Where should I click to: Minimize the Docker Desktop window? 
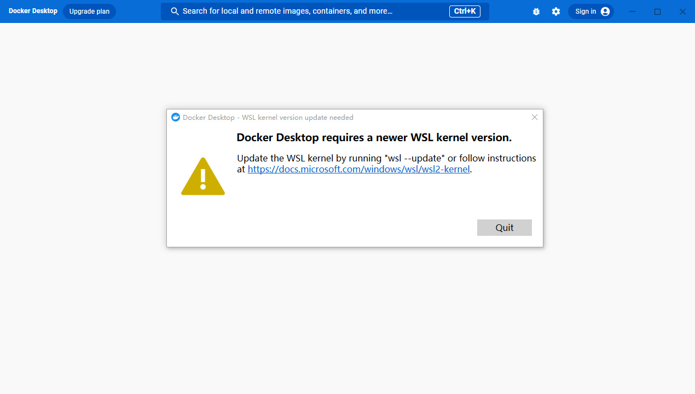click(x=633, y=11)
